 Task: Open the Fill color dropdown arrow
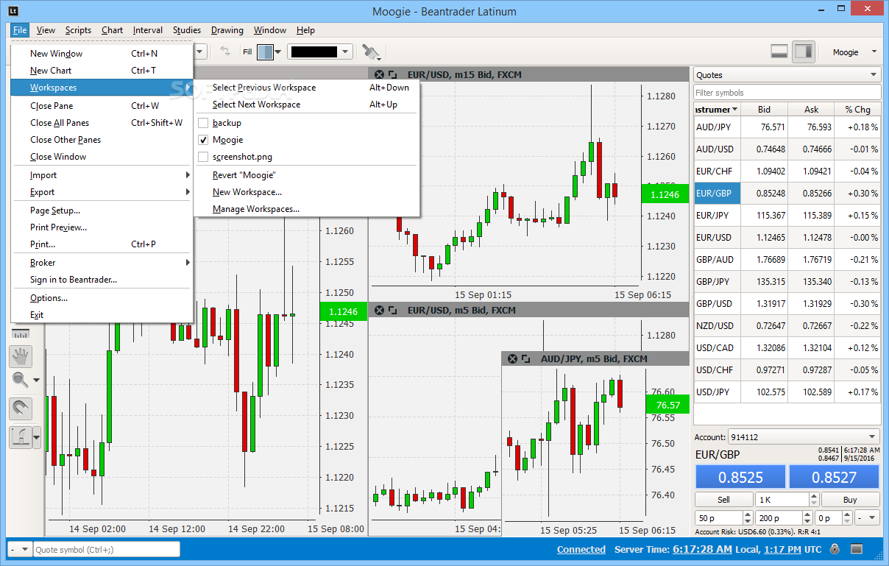pyautogui.click(x=278, y=52)
